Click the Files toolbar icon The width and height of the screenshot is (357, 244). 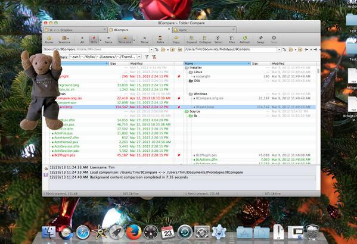(232, 39)
